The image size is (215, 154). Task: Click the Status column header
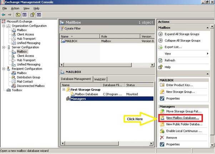(x=139, y=85)
